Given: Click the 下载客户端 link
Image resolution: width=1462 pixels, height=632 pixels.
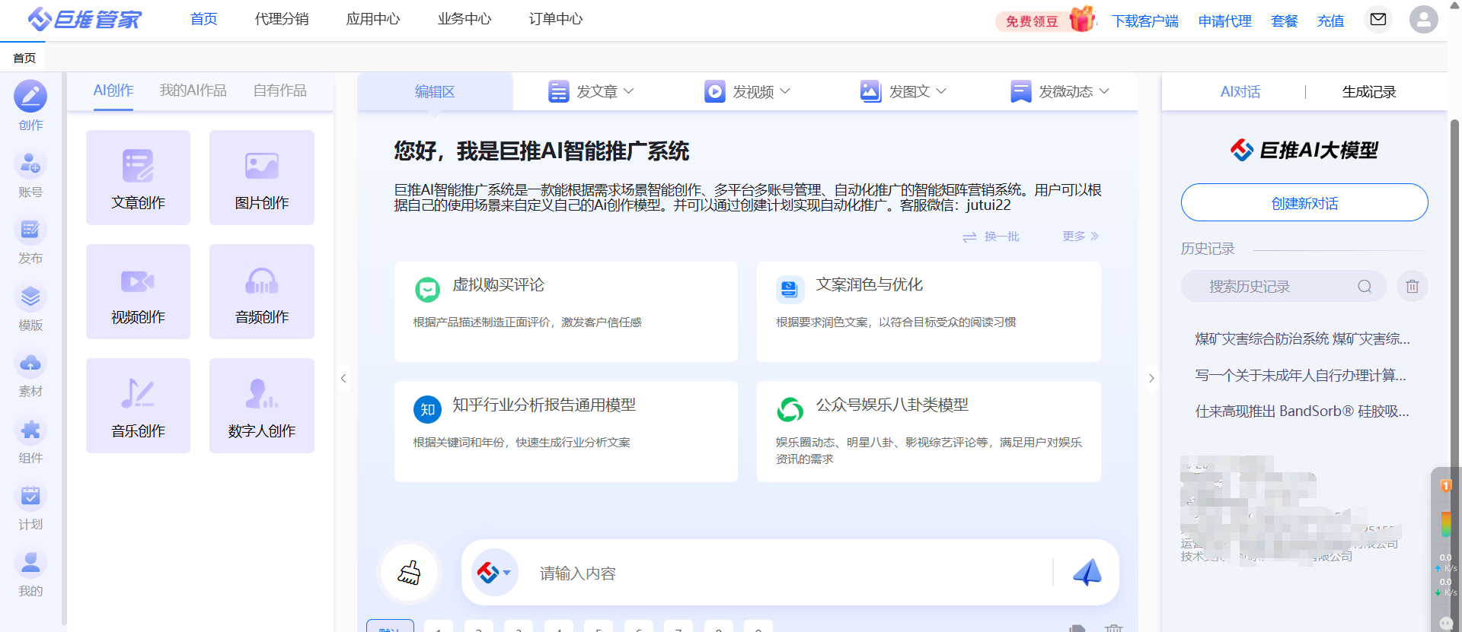Looking at the screenshot, I should [x=1145, y=21].
